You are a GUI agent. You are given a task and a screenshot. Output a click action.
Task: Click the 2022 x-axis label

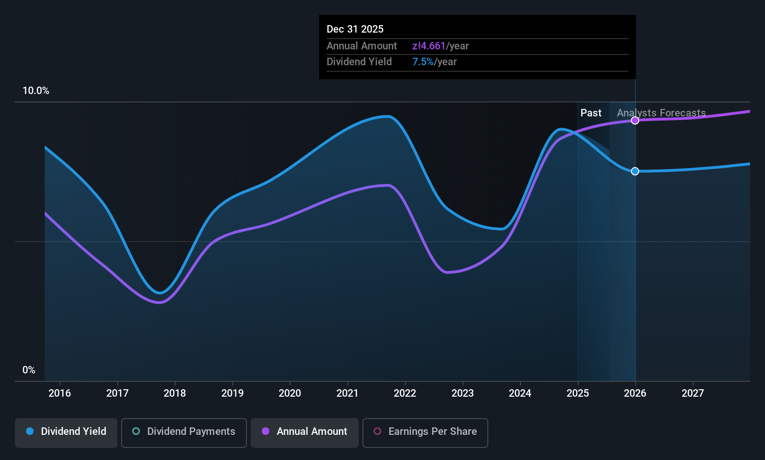point(405,393)
